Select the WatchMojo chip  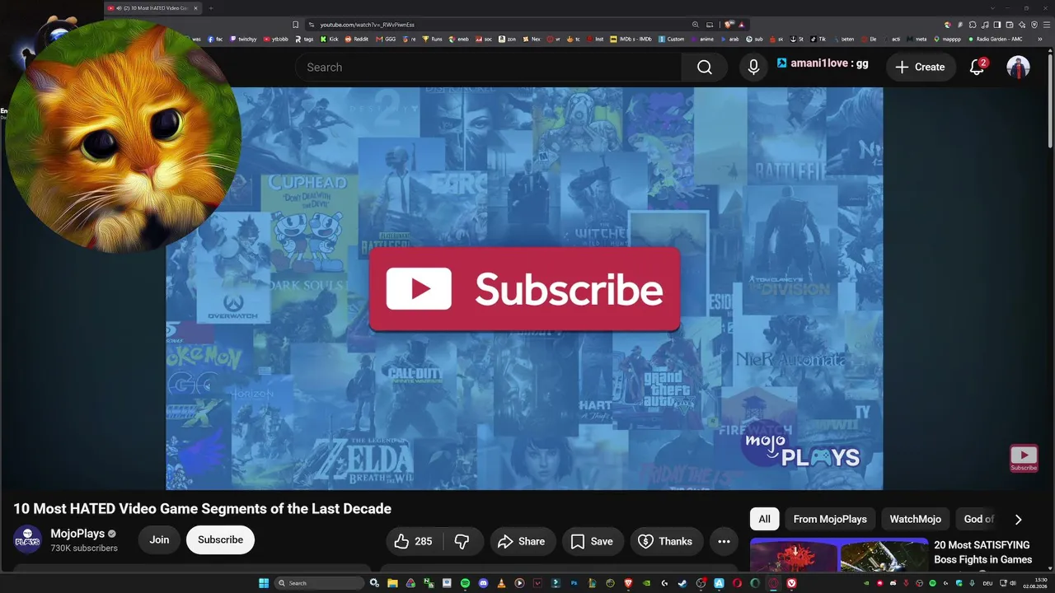coord(915,519)
